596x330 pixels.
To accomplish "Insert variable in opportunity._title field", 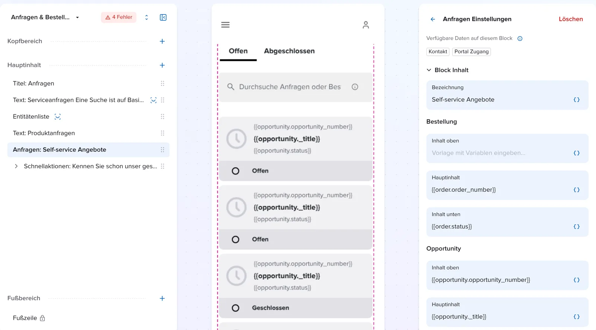I will (577, 317).
